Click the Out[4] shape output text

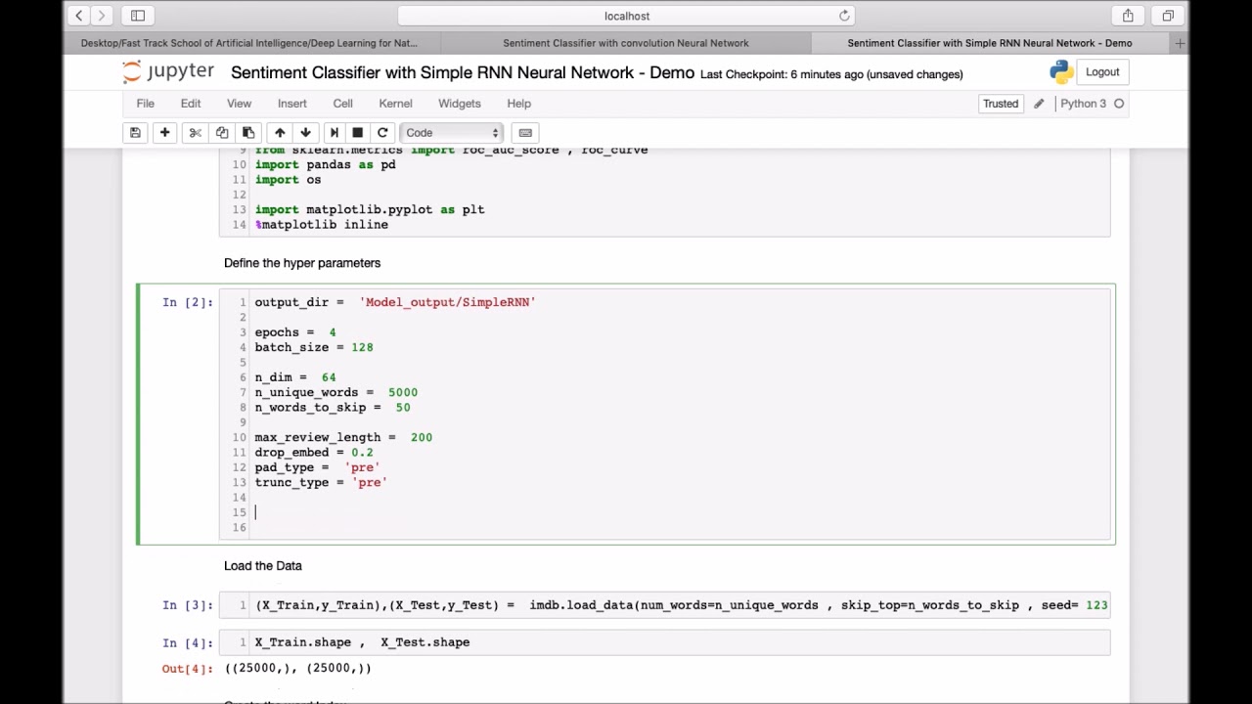tap(298, 669)
